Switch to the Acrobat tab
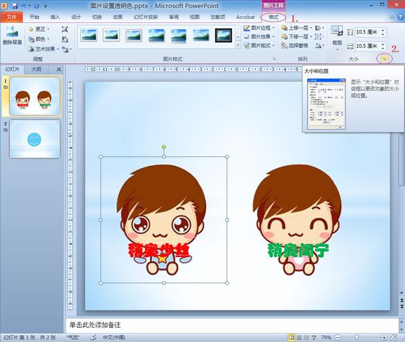The image size is (405, 342). point(246,17)
